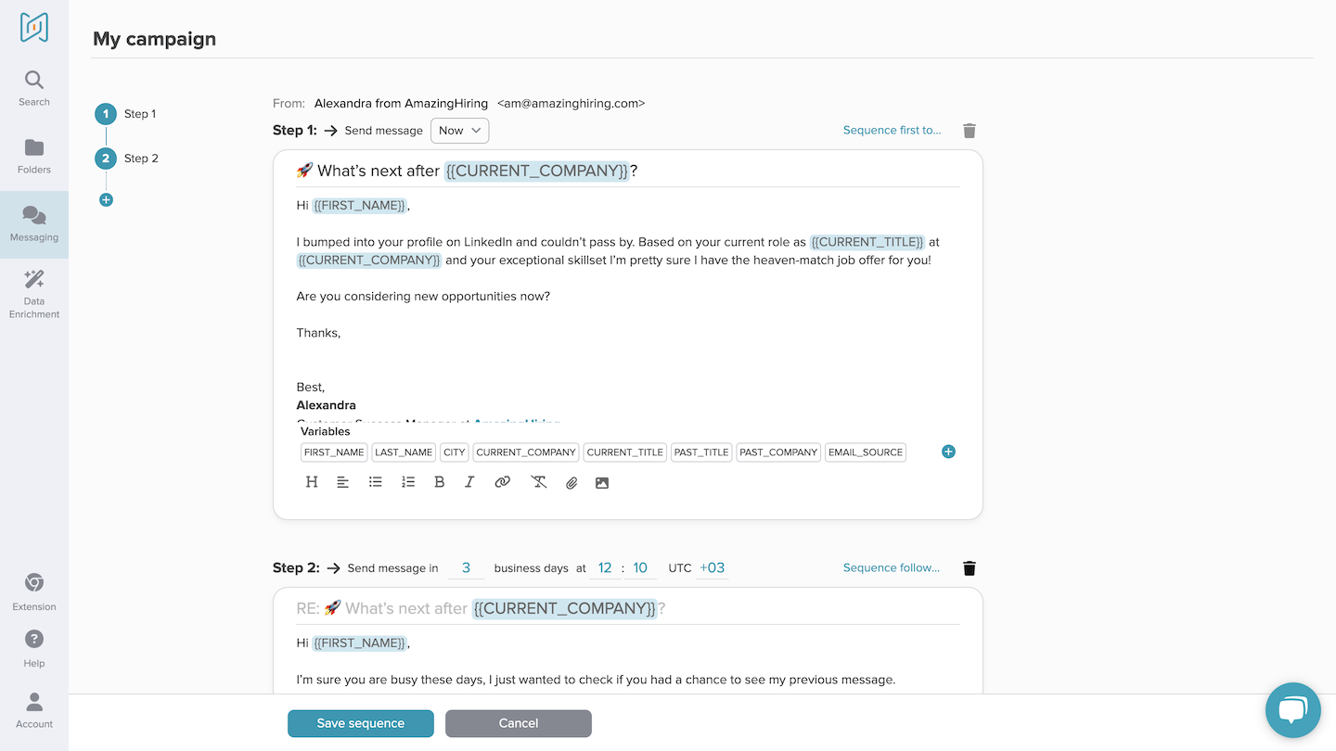Open Data Enrichment from the sidebar

pyautogui.click(x=34, y=294)
